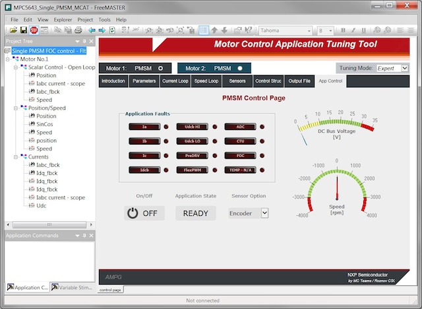Select the Motor 2 PMSM radio button
Screen dimensions: 422x309
coord(240,68)
